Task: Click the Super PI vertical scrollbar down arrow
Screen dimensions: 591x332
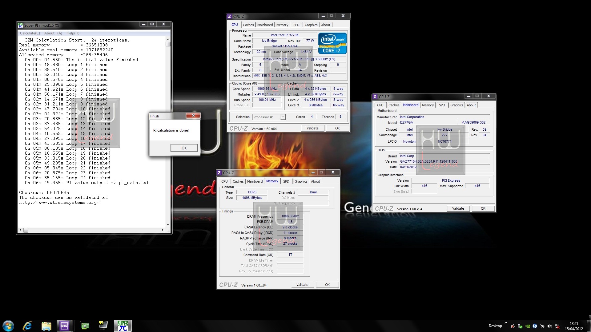Action: click(x=168, y=225)
